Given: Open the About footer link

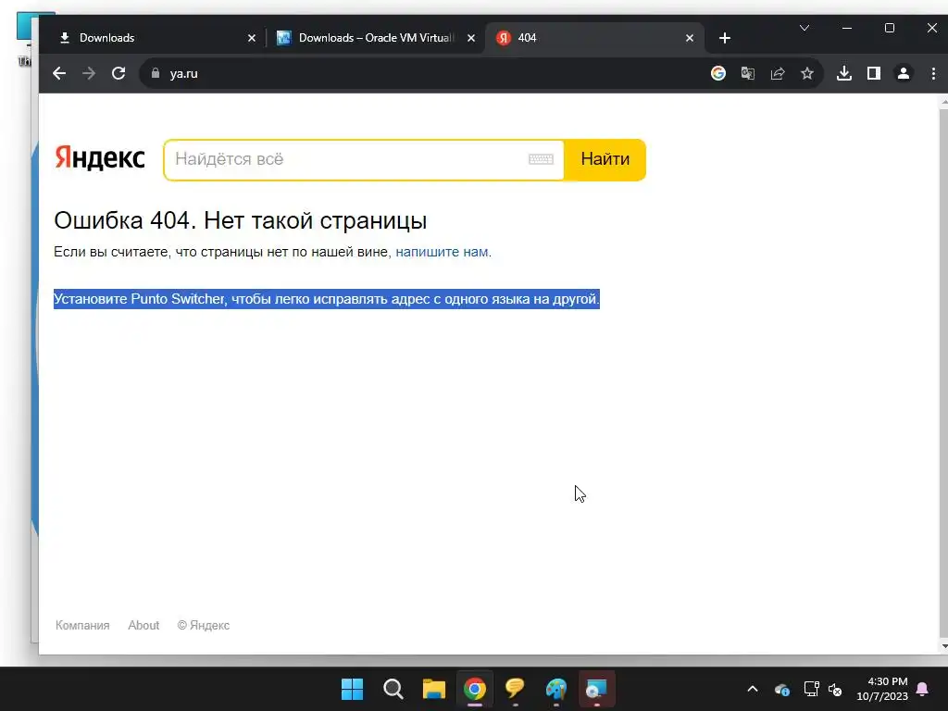Looking at the screenshot, I should 143,625.
